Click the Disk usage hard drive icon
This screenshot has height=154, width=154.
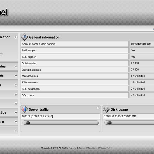click(x=106, y=109)
